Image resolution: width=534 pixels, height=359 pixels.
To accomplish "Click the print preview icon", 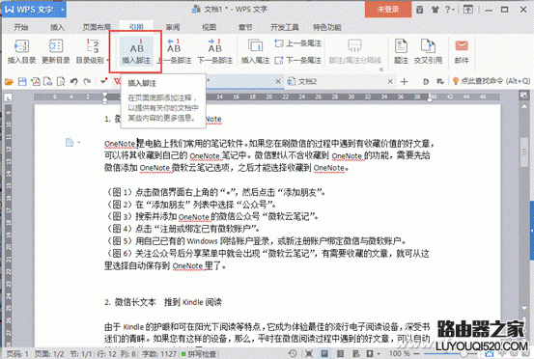I will point(61,82).
